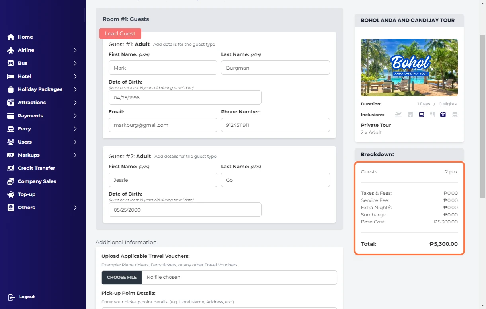Open the Users menu item

coord(25,142)
